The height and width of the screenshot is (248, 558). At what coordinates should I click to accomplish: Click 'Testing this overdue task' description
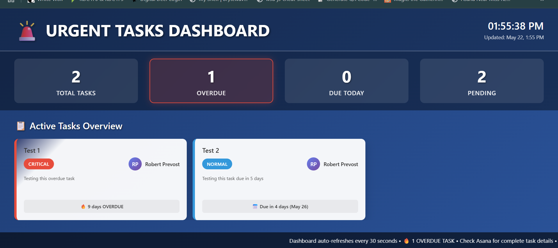pos(49,178)
